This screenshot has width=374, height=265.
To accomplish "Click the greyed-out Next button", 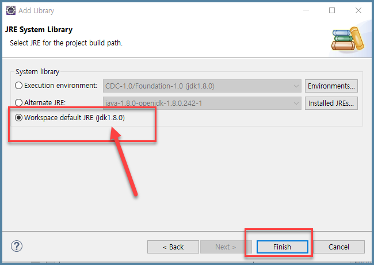I will point(226,247).
